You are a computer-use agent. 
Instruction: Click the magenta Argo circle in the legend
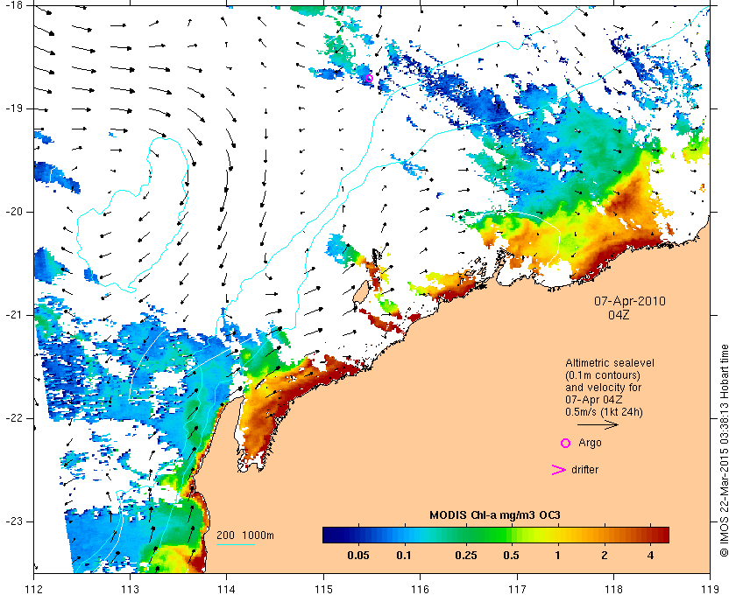[566, 443]
